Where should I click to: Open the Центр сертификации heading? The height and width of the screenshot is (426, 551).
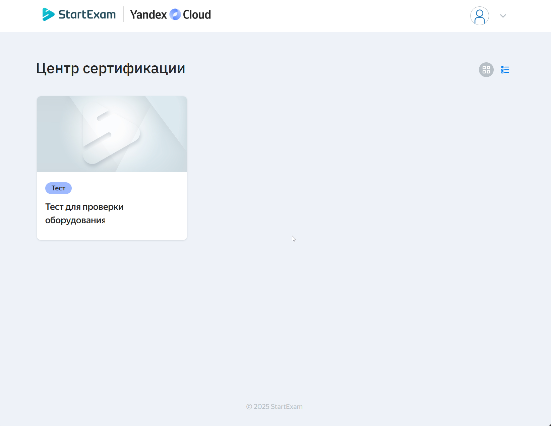111,68
